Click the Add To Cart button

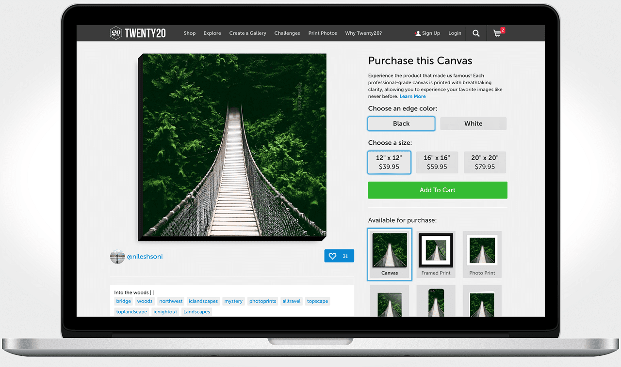point(437,190)
